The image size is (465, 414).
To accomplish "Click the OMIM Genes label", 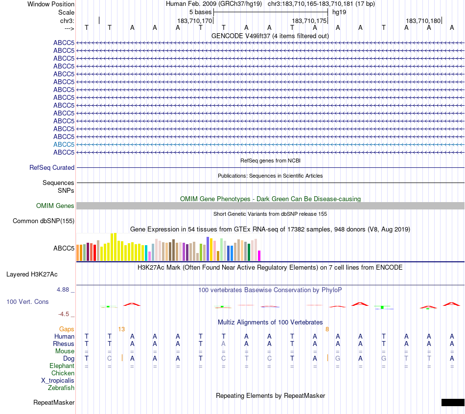I will [55, 206].
